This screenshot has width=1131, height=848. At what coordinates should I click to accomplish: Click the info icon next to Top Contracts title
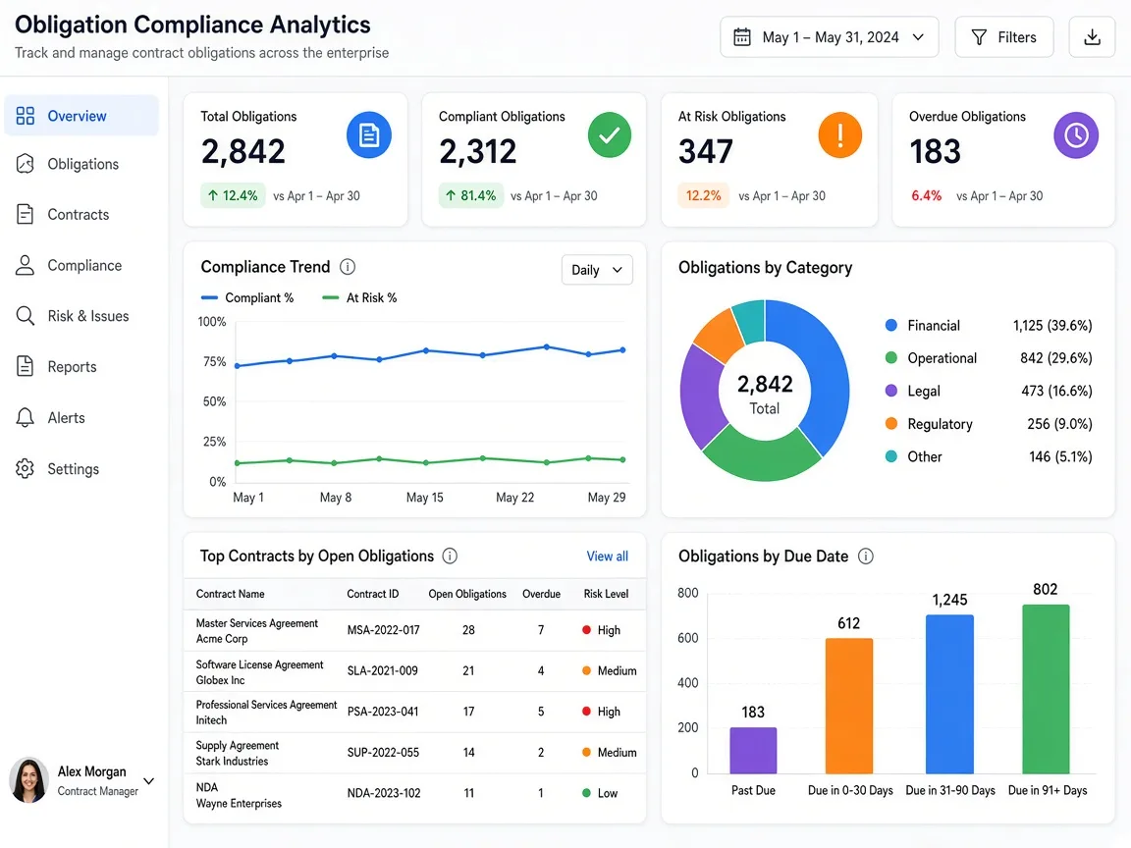point(450,556)
